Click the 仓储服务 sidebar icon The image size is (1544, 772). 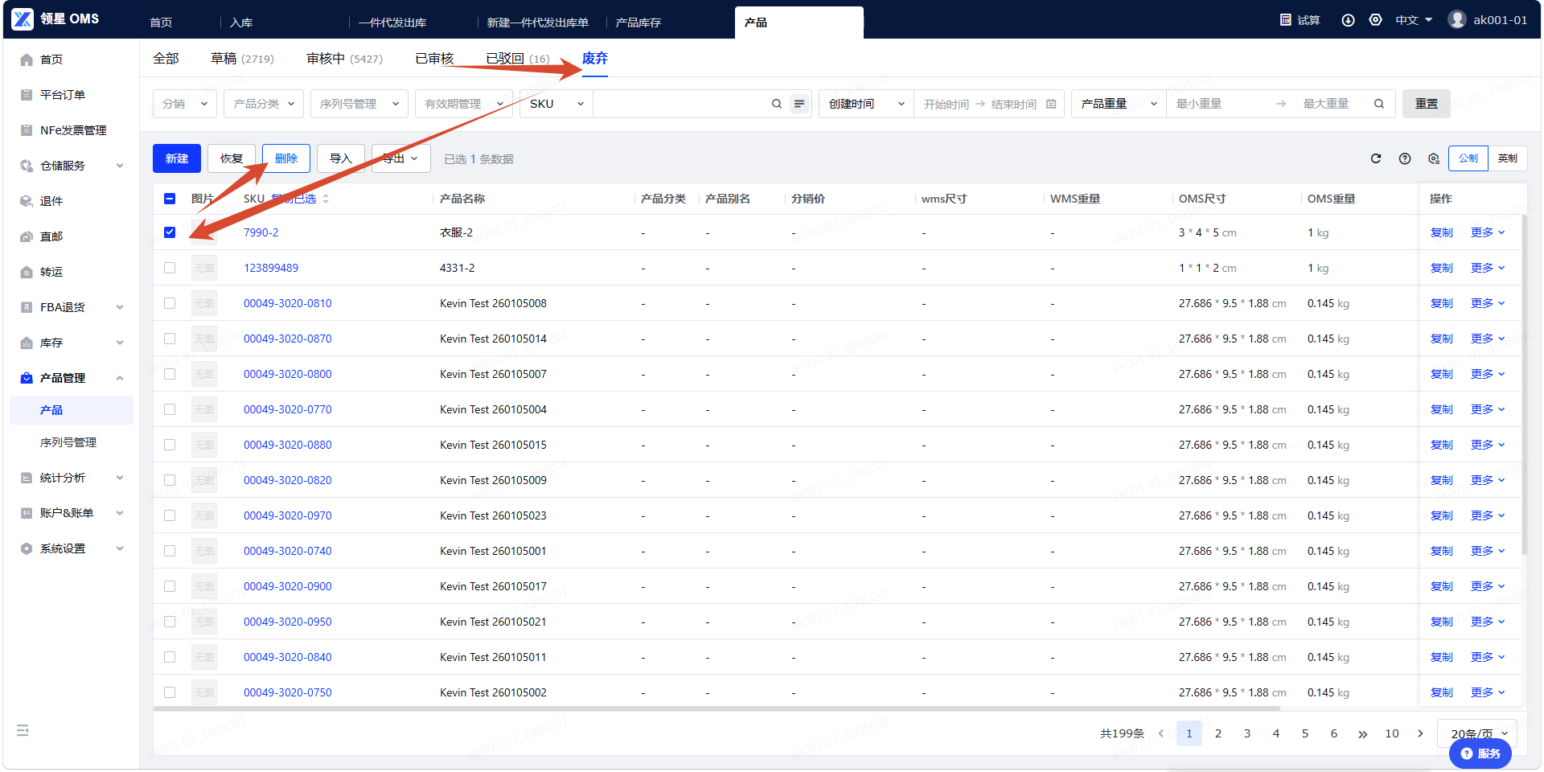27,166
